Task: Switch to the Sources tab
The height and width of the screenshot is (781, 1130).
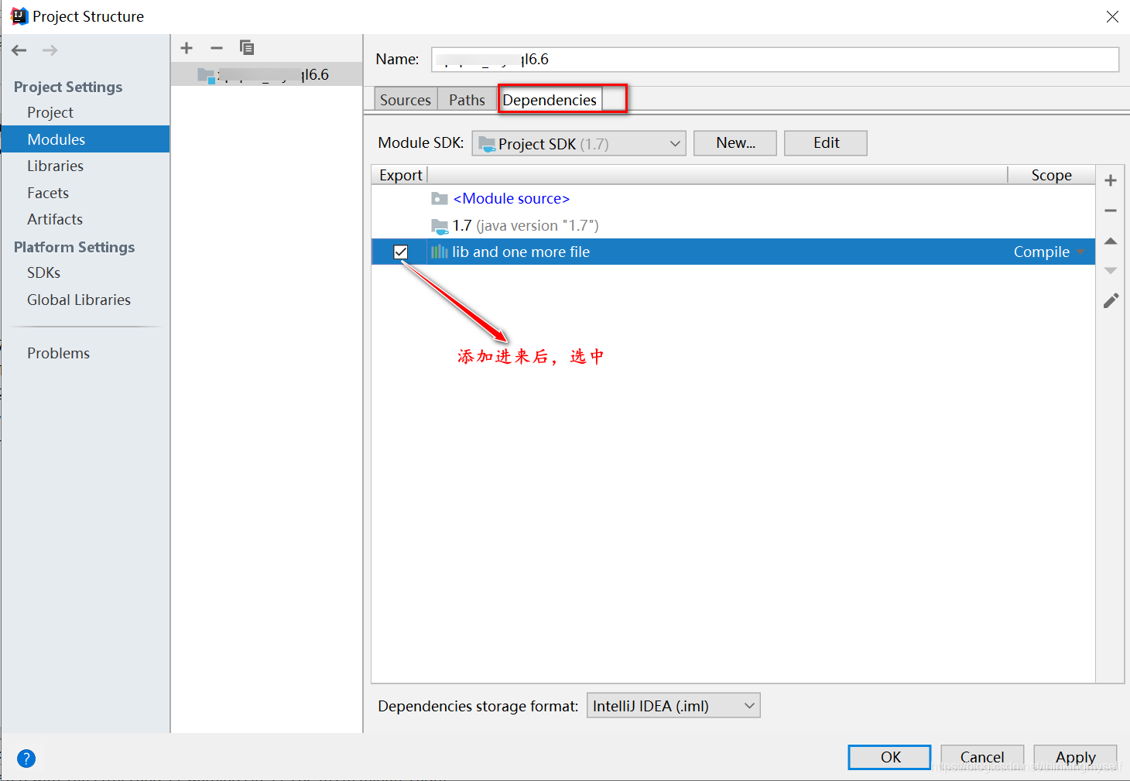Action: click(406, 100)
